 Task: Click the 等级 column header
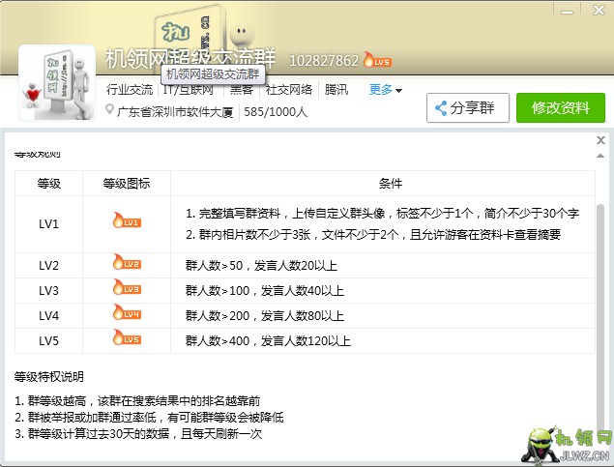tap(49, 183)
